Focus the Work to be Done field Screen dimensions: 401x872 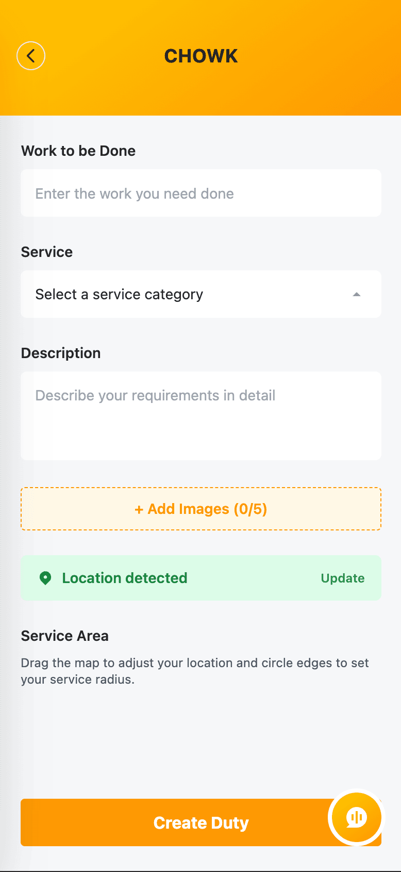[x=201, y=193]
